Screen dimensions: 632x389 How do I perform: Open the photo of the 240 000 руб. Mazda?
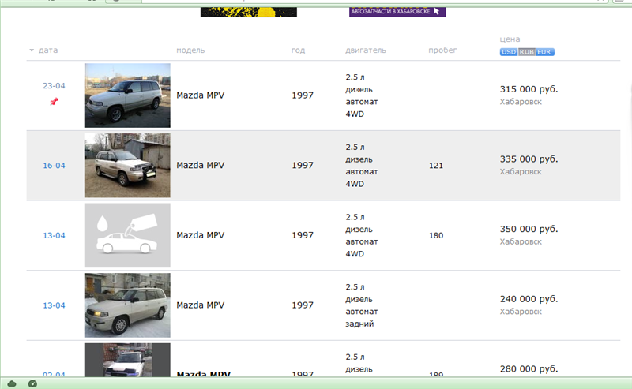click(127, 305)
